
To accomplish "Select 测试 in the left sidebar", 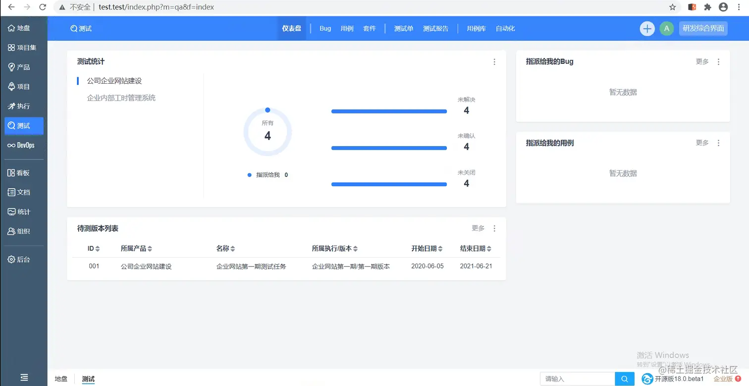I will [24, 126].
